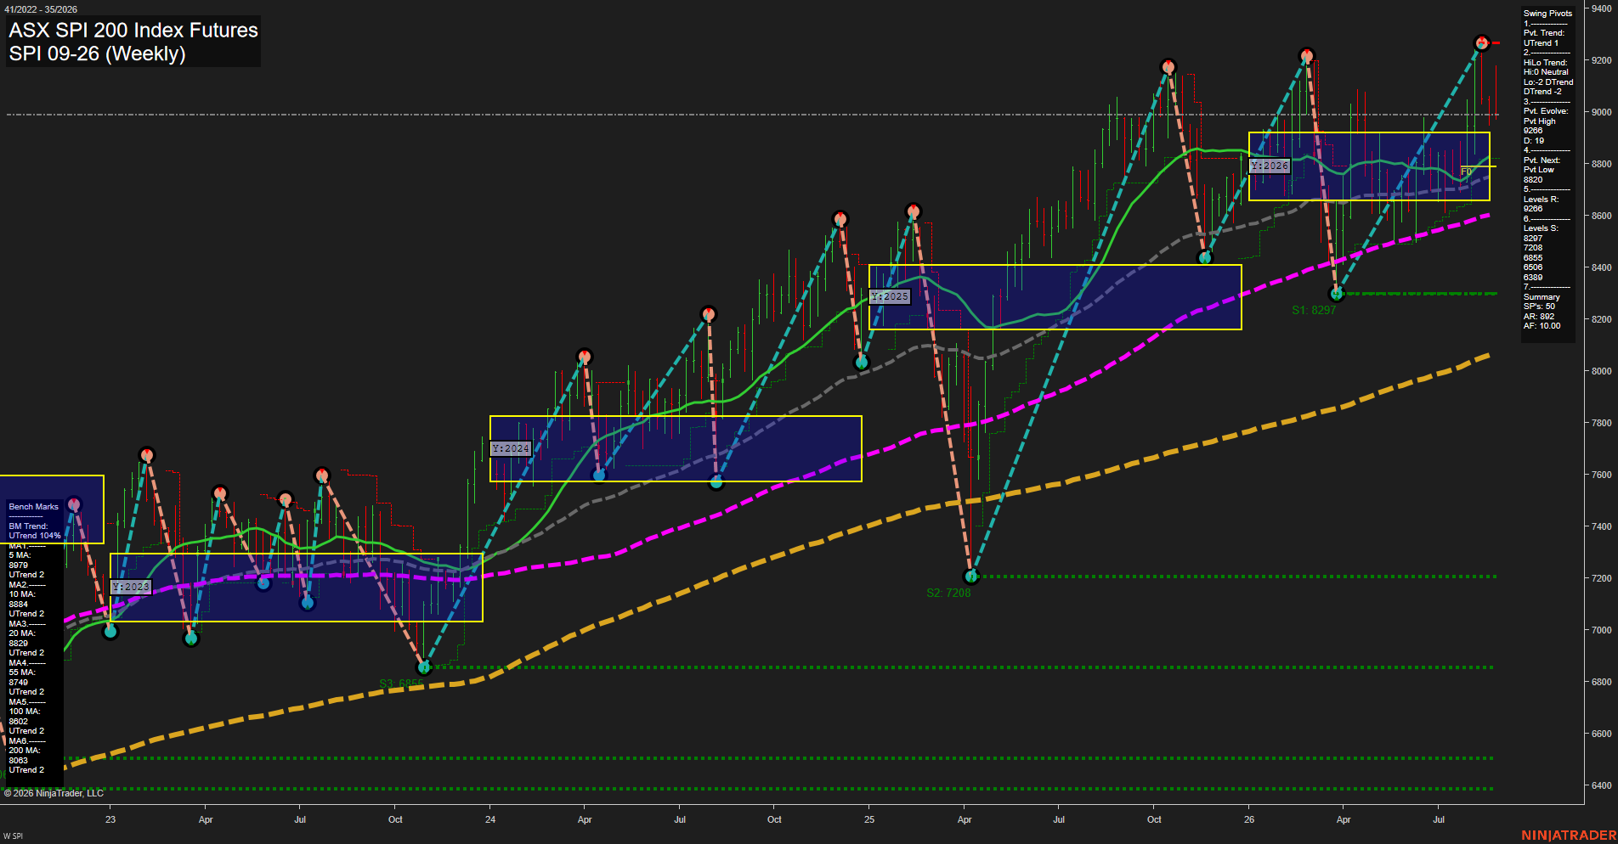Select the Y:2023 yearly range label

coord(131,587)
